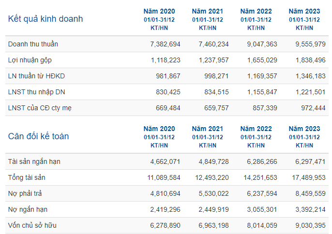Click the value 3,055,301

(262, 210)
